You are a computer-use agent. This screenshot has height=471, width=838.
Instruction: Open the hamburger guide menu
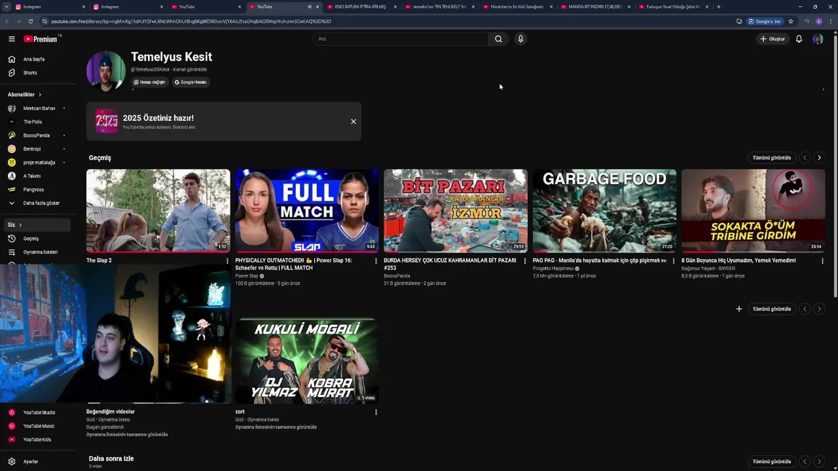(x=11, y=39)
